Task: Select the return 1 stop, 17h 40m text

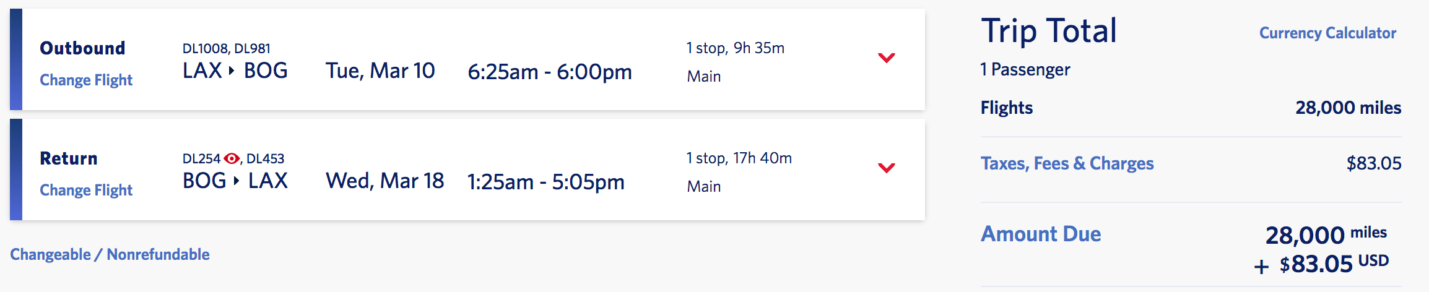Action: (739, 158)
